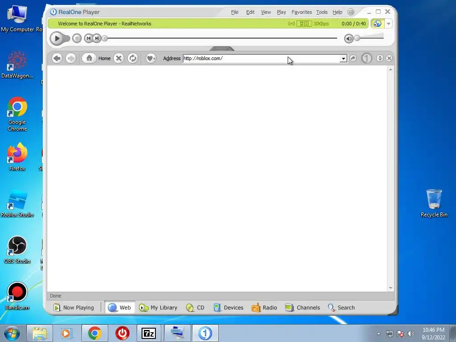Open the Help menu

coord(338,12)
